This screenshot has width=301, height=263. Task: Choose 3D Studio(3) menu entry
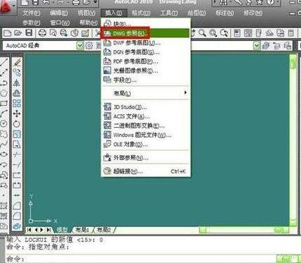(x=146, y=107)
